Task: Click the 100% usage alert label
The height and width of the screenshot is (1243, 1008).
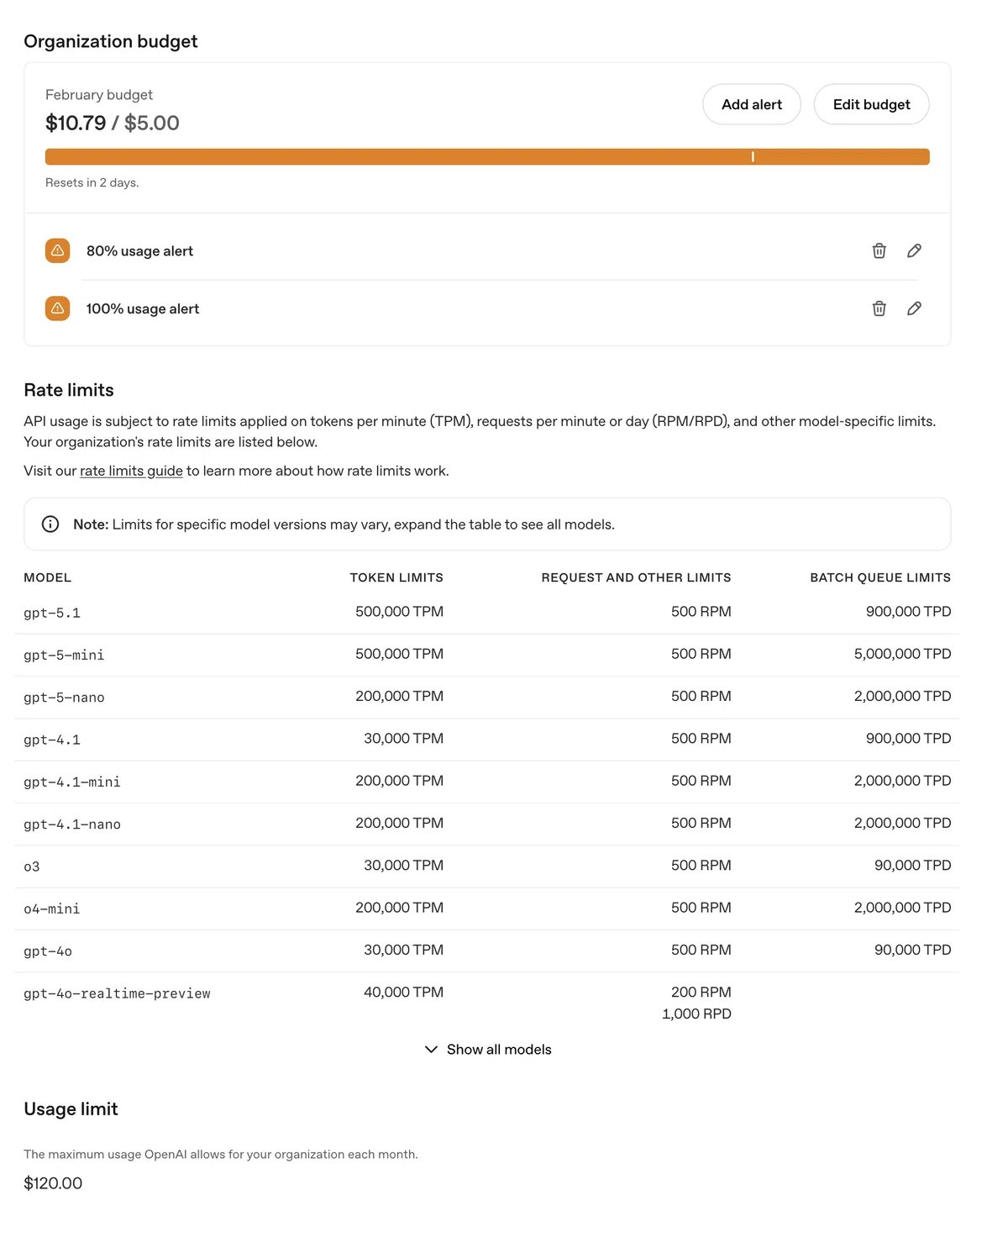Action: (143, 308)
